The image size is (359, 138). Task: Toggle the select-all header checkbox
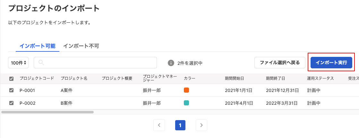pos(11,79)
